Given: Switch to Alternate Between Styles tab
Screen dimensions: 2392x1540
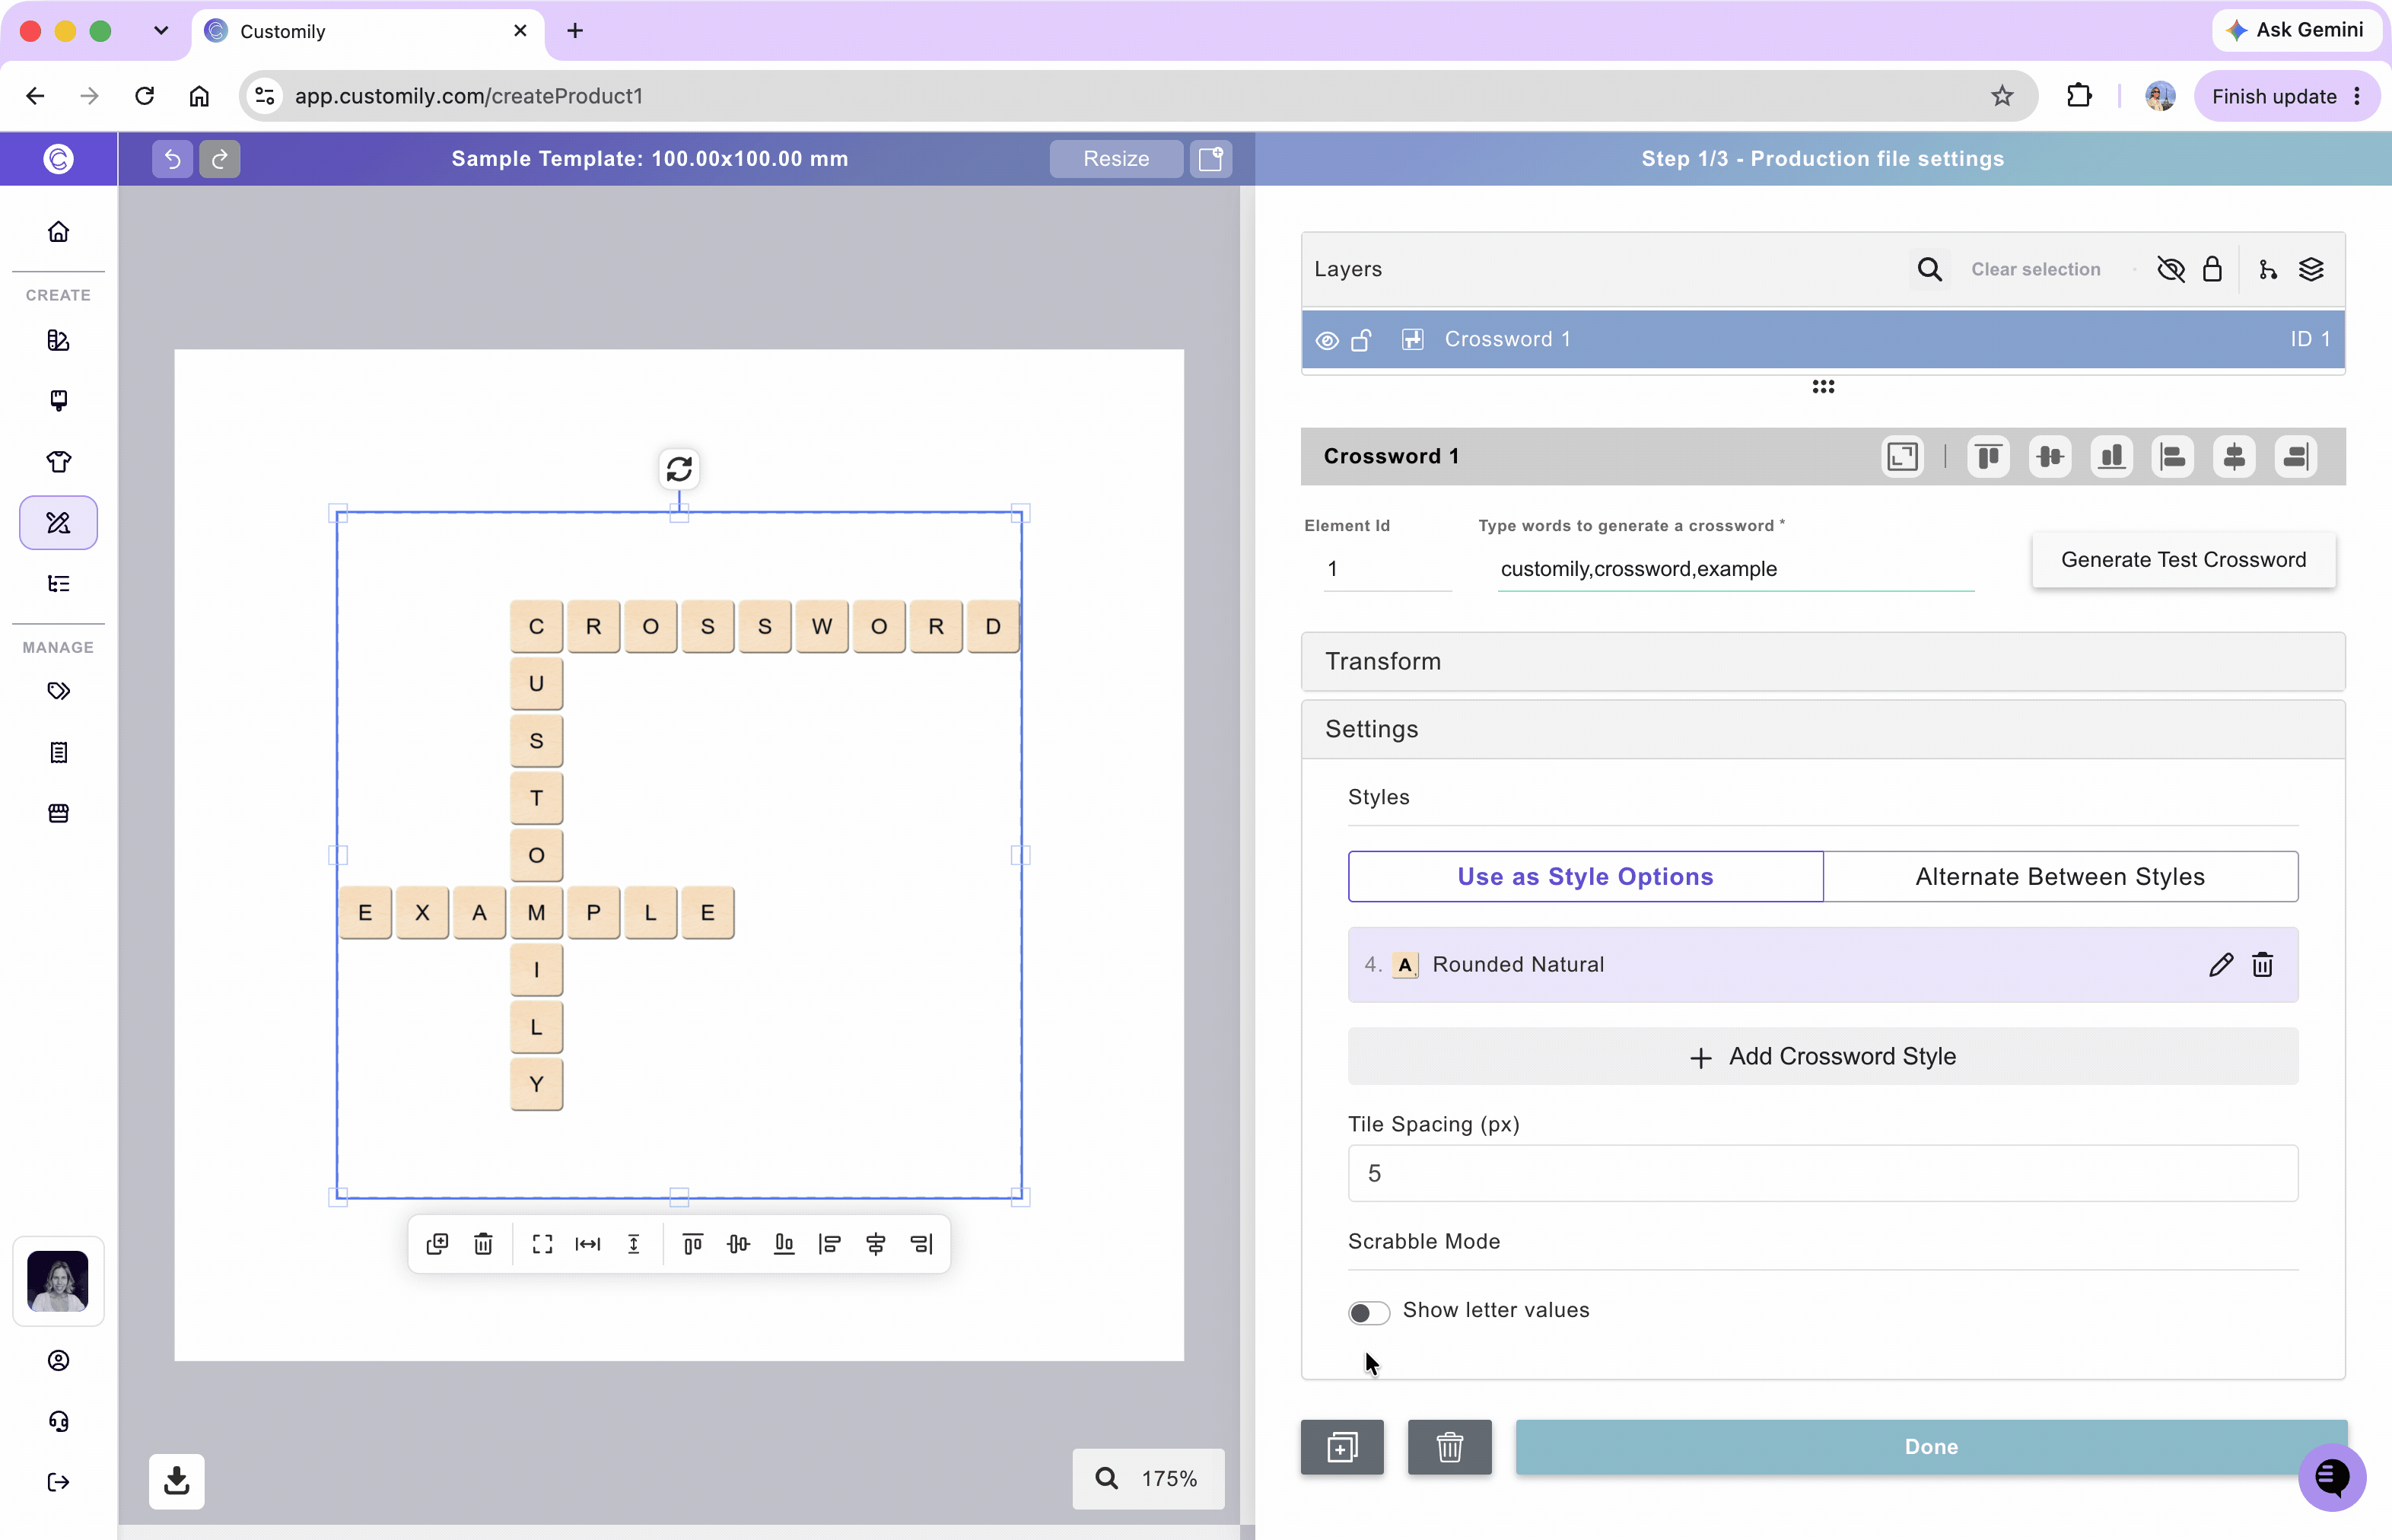Looking at the screenshot, I should (x=2061, y=876).
